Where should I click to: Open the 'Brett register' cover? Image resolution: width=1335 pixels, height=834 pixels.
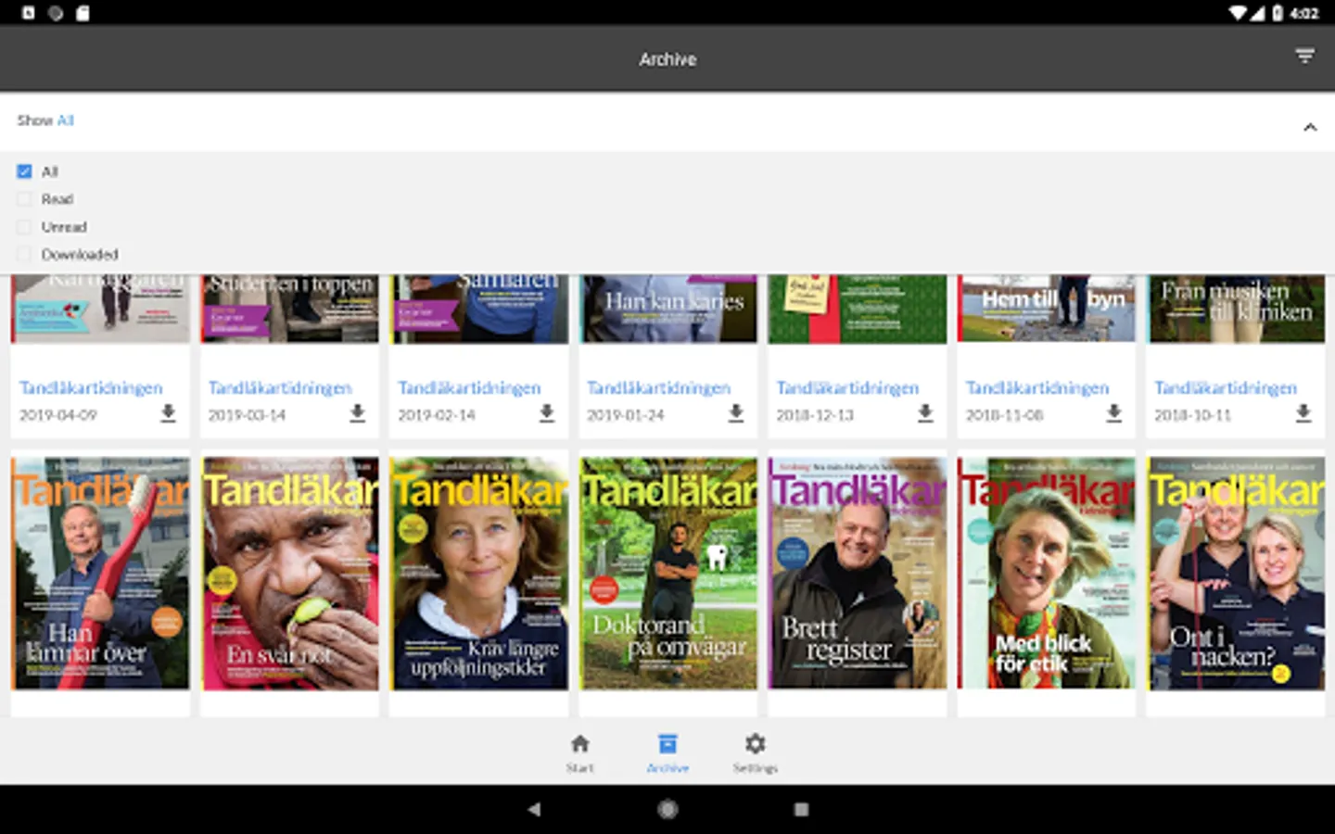(x=858, y=574)
